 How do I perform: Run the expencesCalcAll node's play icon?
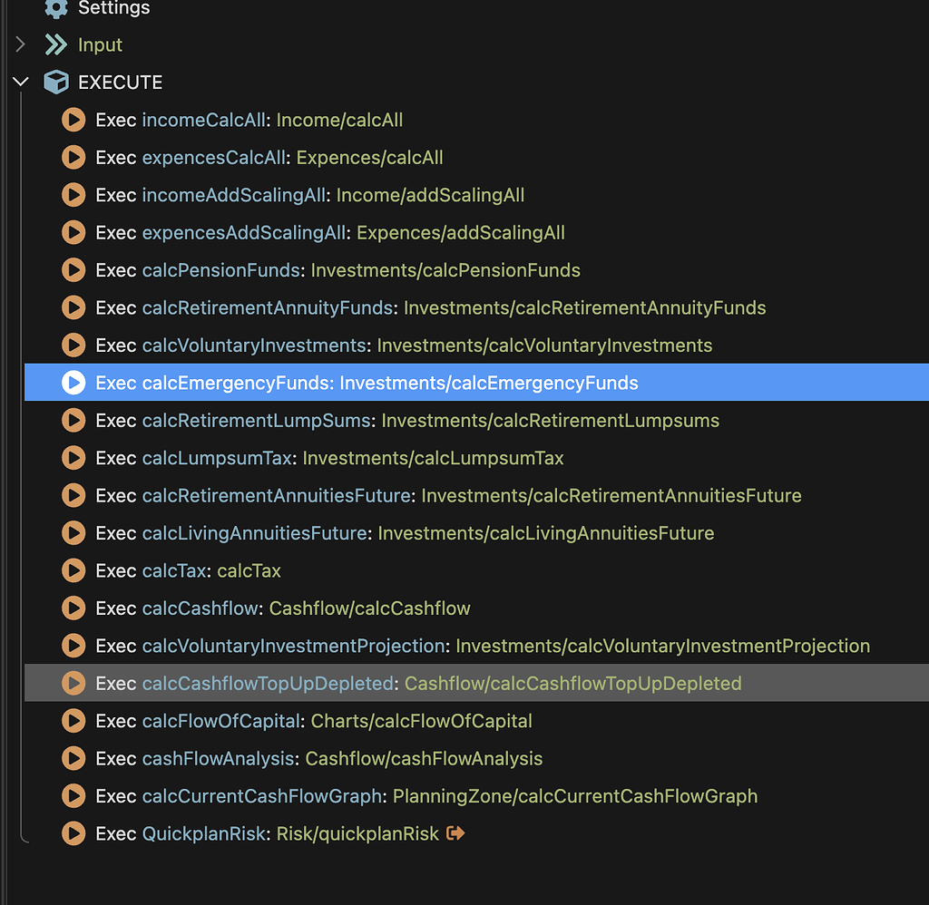coord(73,157)
